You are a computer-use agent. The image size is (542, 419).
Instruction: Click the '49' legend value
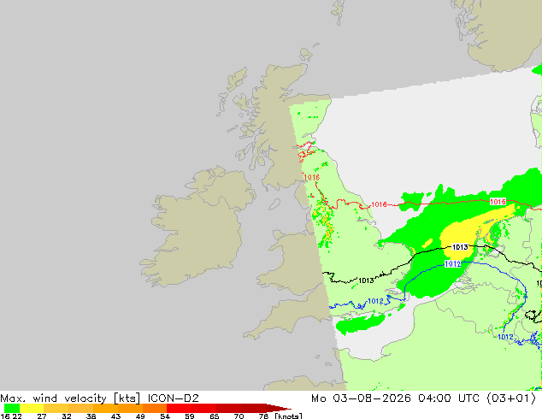(140, 416)
